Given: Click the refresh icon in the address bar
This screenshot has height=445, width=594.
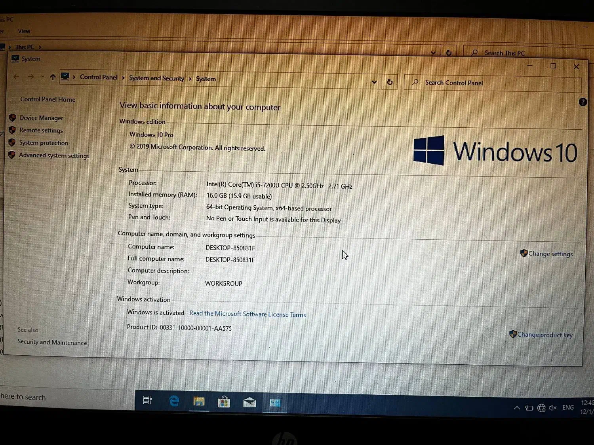Looking at the screenshot, I should tap(390, 82).
